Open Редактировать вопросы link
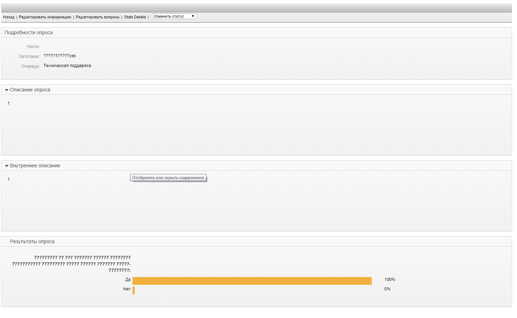 pyautogui.click(x=98, y=17)
